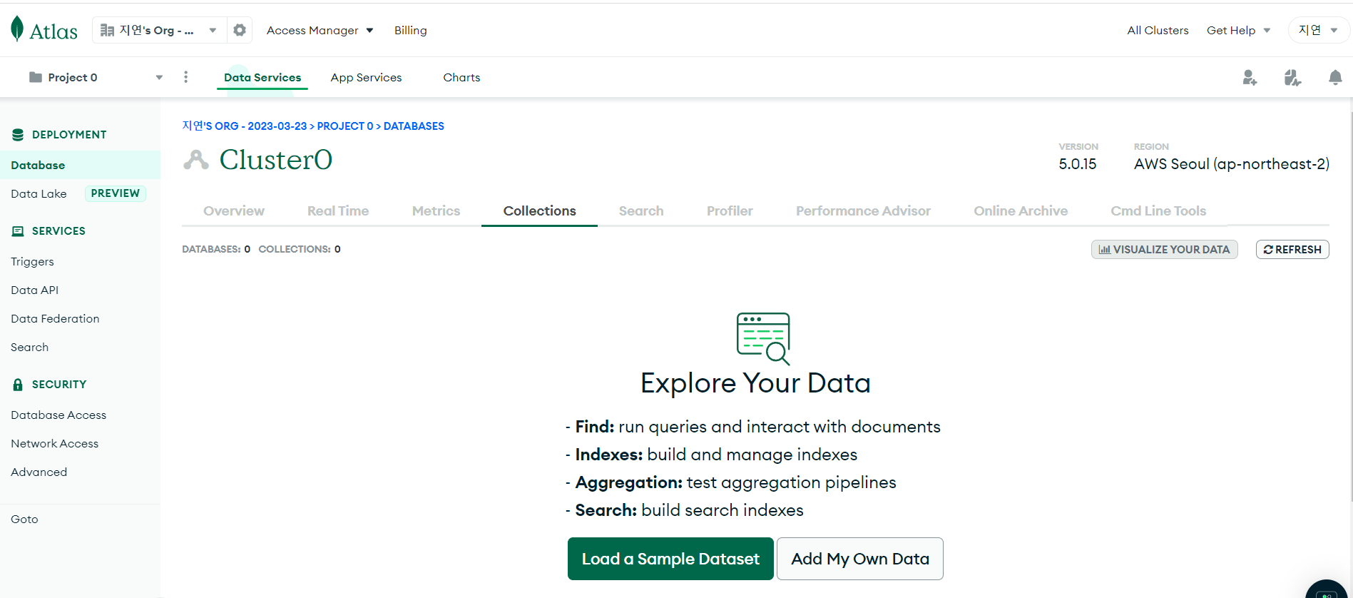1353x598 pixels.
Task: Click Goto in the sidebar
Action: [x=24, y=519]
